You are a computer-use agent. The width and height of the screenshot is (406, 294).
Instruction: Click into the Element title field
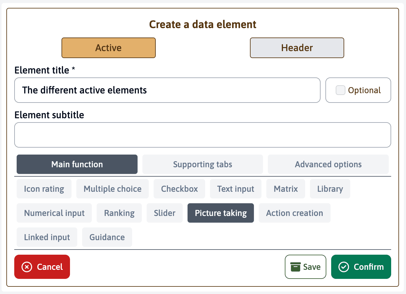coord(167,90)
